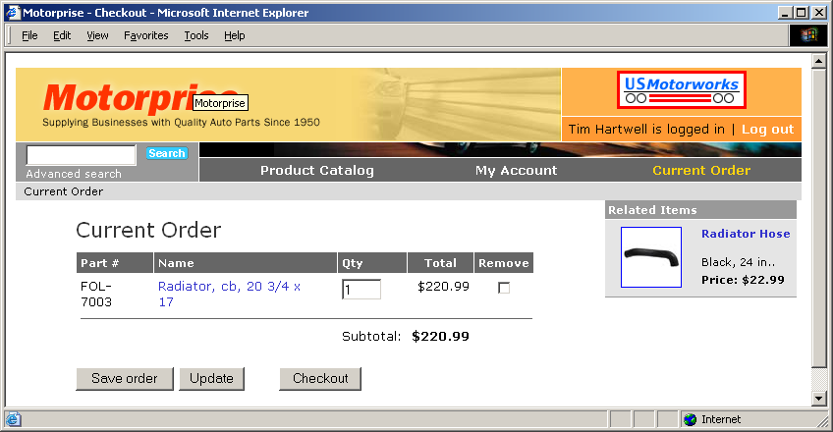This screenshot has width=833, height=432.
Task: Click the Internet zone globe icon
Action: [691, 419]
